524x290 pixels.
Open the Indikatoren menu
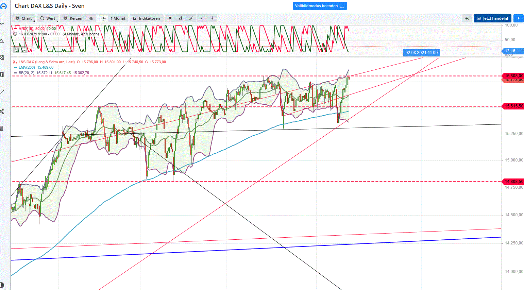(x=146, y=18)
